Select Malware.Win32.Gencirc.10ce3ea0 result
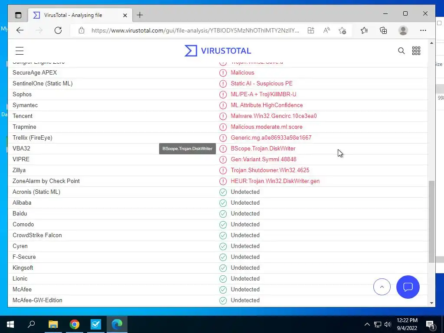 (274, 116)
